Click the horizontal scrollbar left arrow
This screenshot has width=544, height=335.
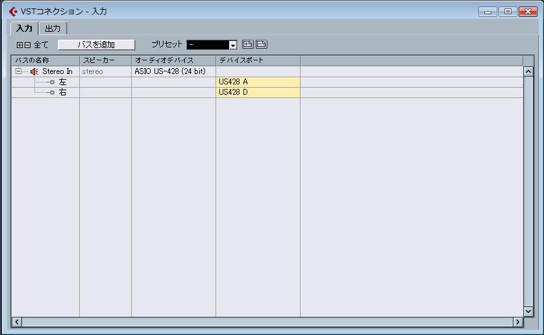[x=17, y=322]
